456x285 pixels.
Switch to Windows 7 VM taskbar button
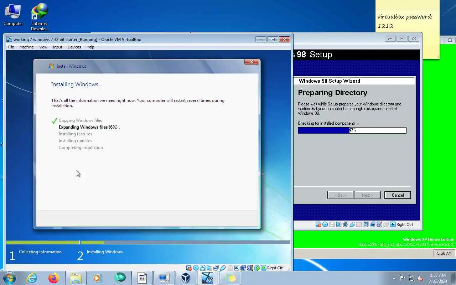[207, 278]
